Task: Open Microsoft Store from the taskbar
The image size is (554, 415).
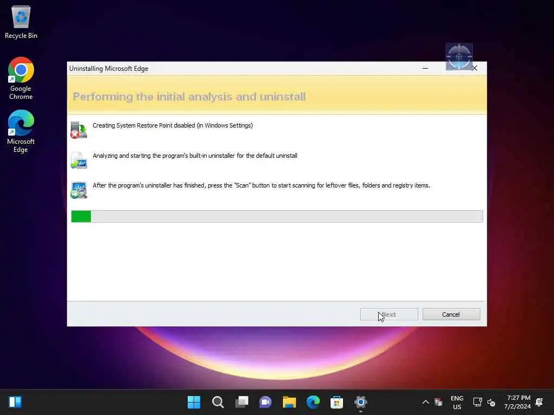Action: click(337, 402)
